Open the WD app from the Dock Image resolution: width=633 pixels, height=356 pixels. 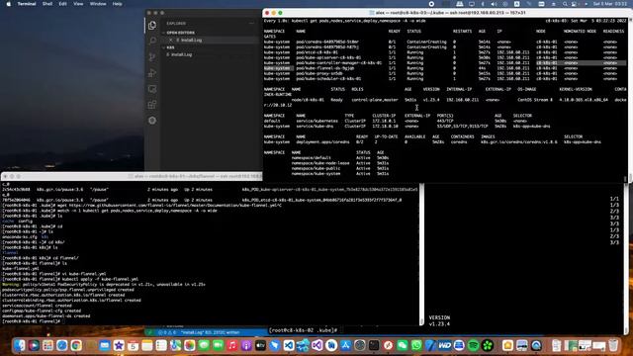point(445,345)
